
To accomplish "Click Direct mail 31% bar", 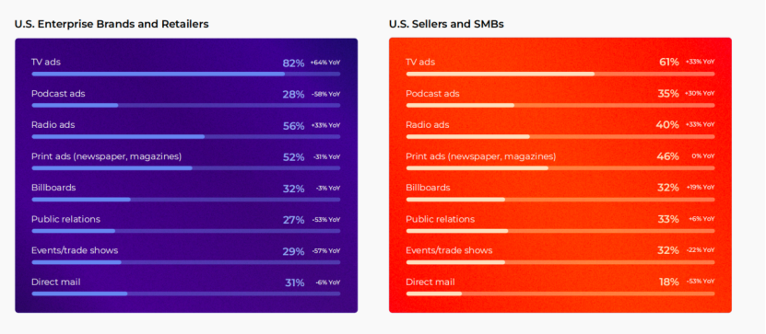I will pos(186,294).
